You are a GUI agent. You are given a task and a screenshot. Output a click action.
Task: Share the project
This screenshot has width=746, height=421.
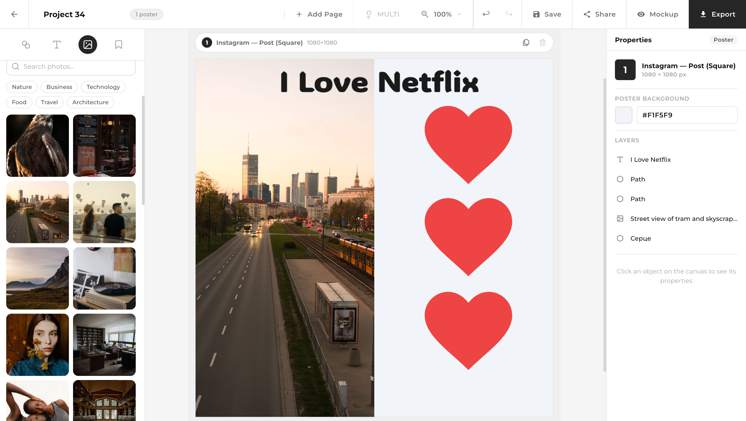(x=599, y=14)
